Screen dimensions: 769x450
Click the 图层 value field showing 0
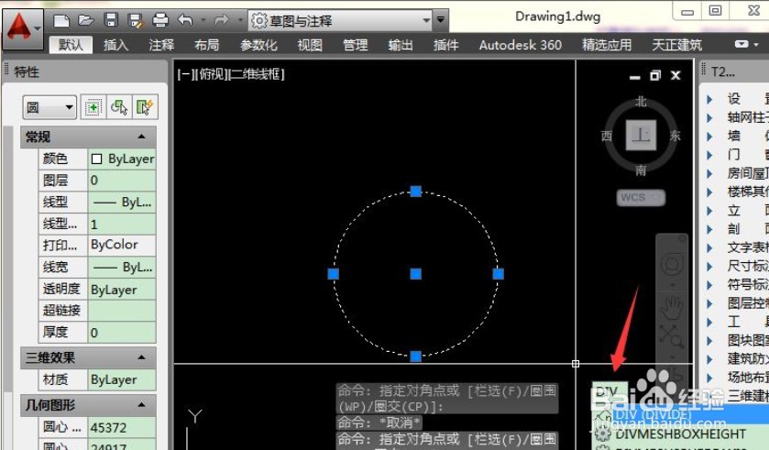coord(122,181)
